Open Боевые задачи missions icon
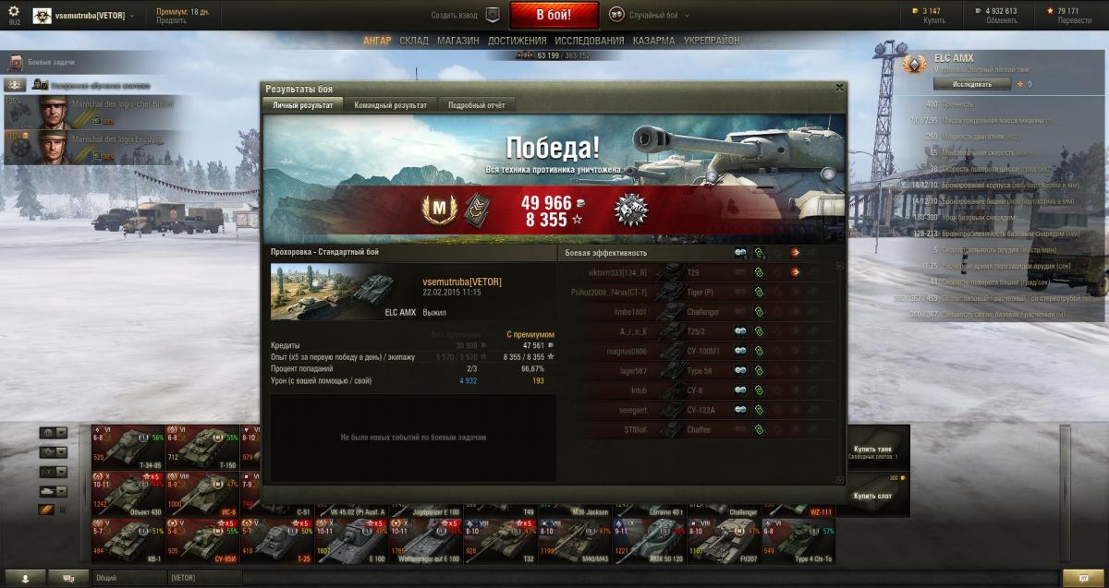 click(16, 63)
